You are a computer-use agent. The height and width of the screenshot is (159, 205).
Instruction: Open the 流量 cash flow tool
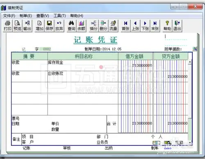tap(113, 26)
